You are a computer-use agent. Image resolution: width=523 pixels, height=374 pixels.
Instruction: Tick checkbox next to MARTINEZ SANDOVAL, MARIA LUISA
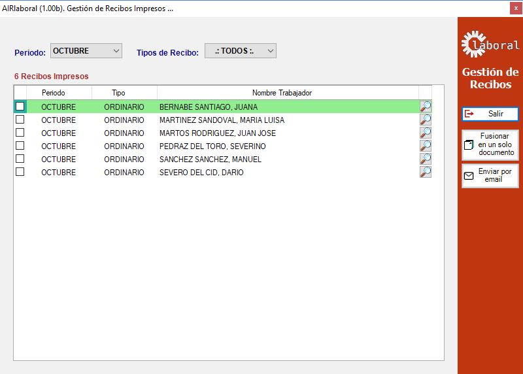[20, 120]
